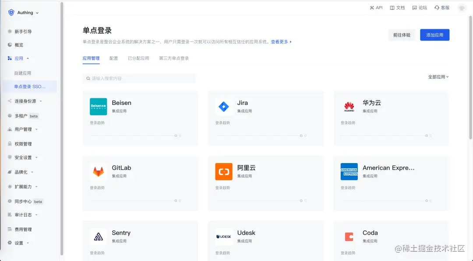Select 单点登录 SSO sidebar entry
This screenshot has width=473, height=261.
pos(30,87)
